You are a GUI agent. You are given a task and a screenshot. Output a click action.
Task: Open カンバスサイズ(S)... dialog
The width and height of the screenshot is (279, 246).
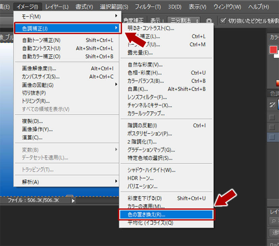click(x=67, y=77)
